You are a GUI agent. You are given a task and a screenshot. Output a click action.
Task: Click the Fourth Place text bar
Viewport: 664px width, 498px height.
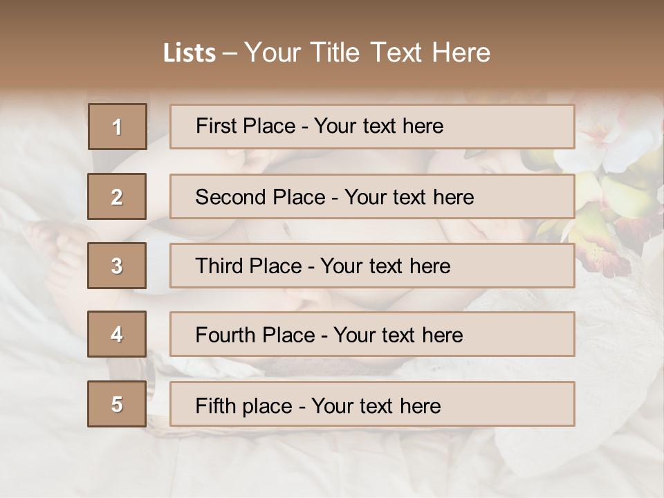(x=372, y=335)
